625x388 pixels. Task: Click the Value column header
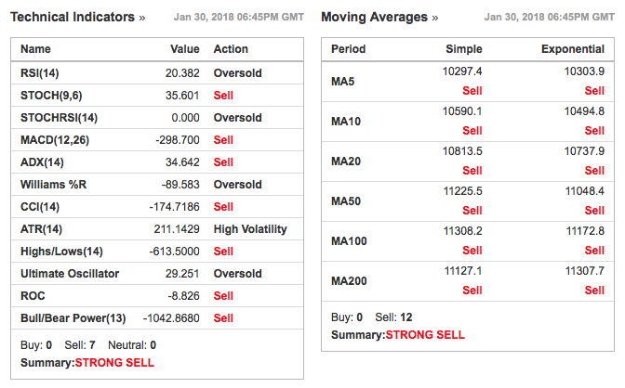(185, 49)
